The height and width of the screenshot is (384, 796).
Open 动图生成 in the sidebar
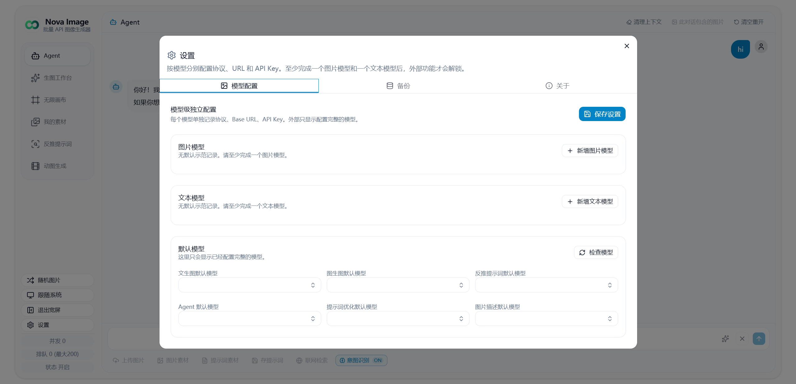point(58,166)
